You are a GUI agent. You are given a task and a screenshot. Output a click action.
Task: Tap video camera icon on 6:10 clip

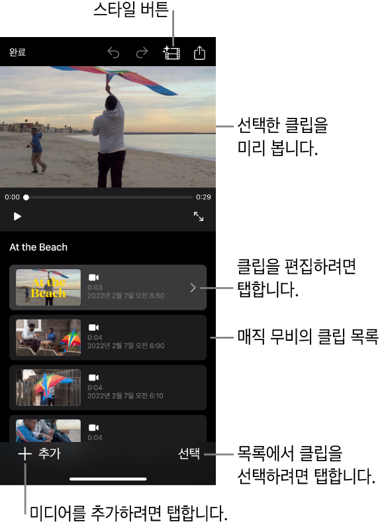(93, 378)
